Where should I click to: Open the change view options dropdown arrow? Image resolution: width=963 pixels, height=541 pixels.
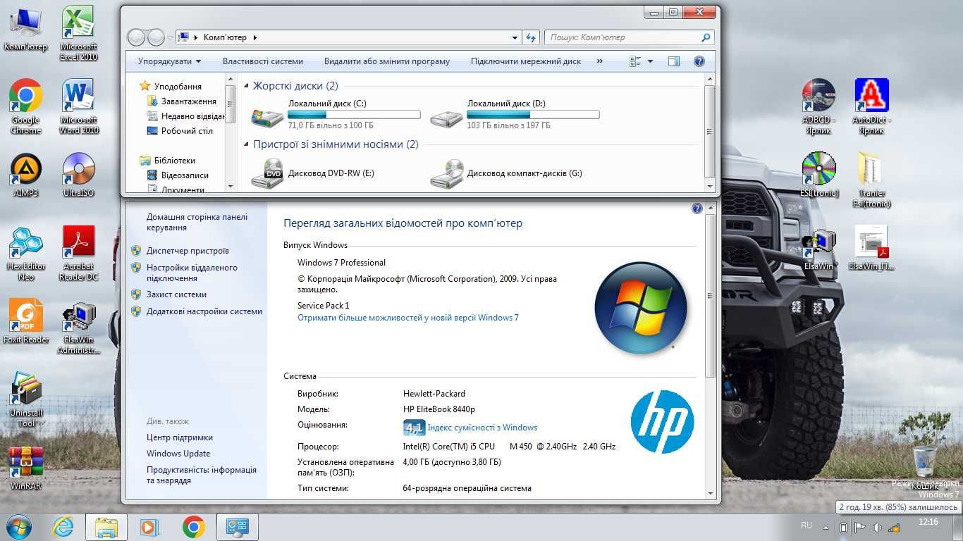pos(650,61)
